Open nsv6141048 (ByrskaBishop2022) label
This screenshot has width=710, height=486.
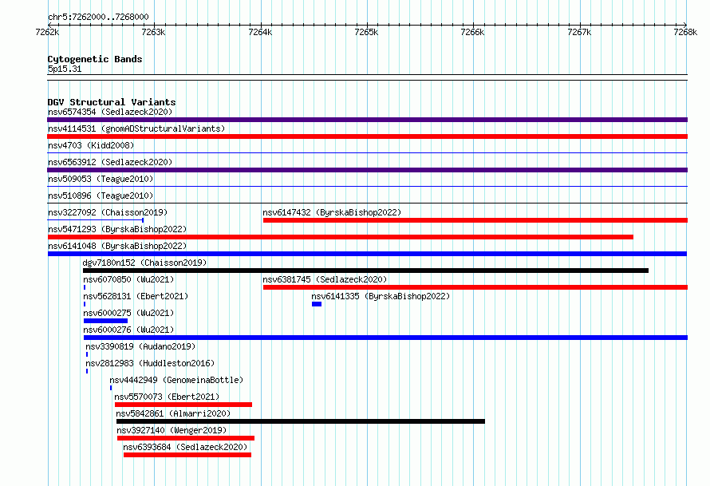coord(117,246)
